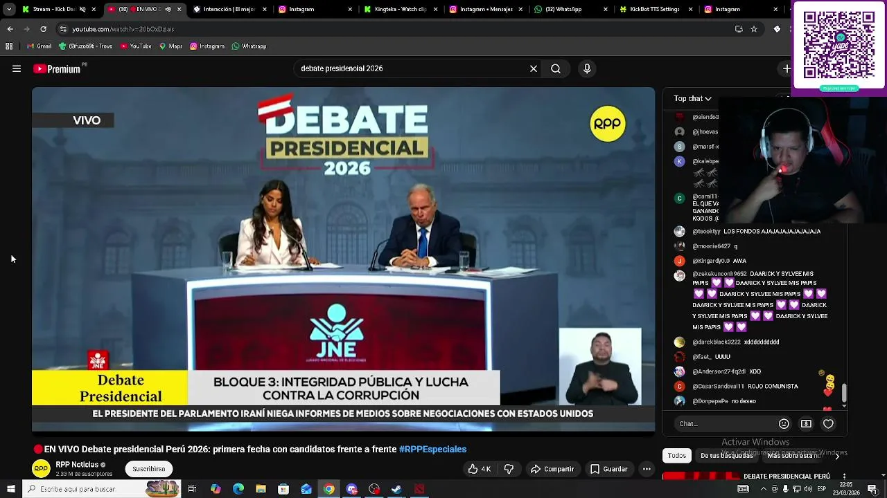
Task: Mute the EN VIVO tab audio icon
Action: tap(168, 10)
